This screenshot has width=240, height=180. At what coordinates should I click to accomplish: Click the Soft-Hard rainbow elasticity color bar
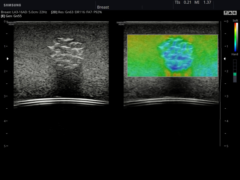point(235,37)
